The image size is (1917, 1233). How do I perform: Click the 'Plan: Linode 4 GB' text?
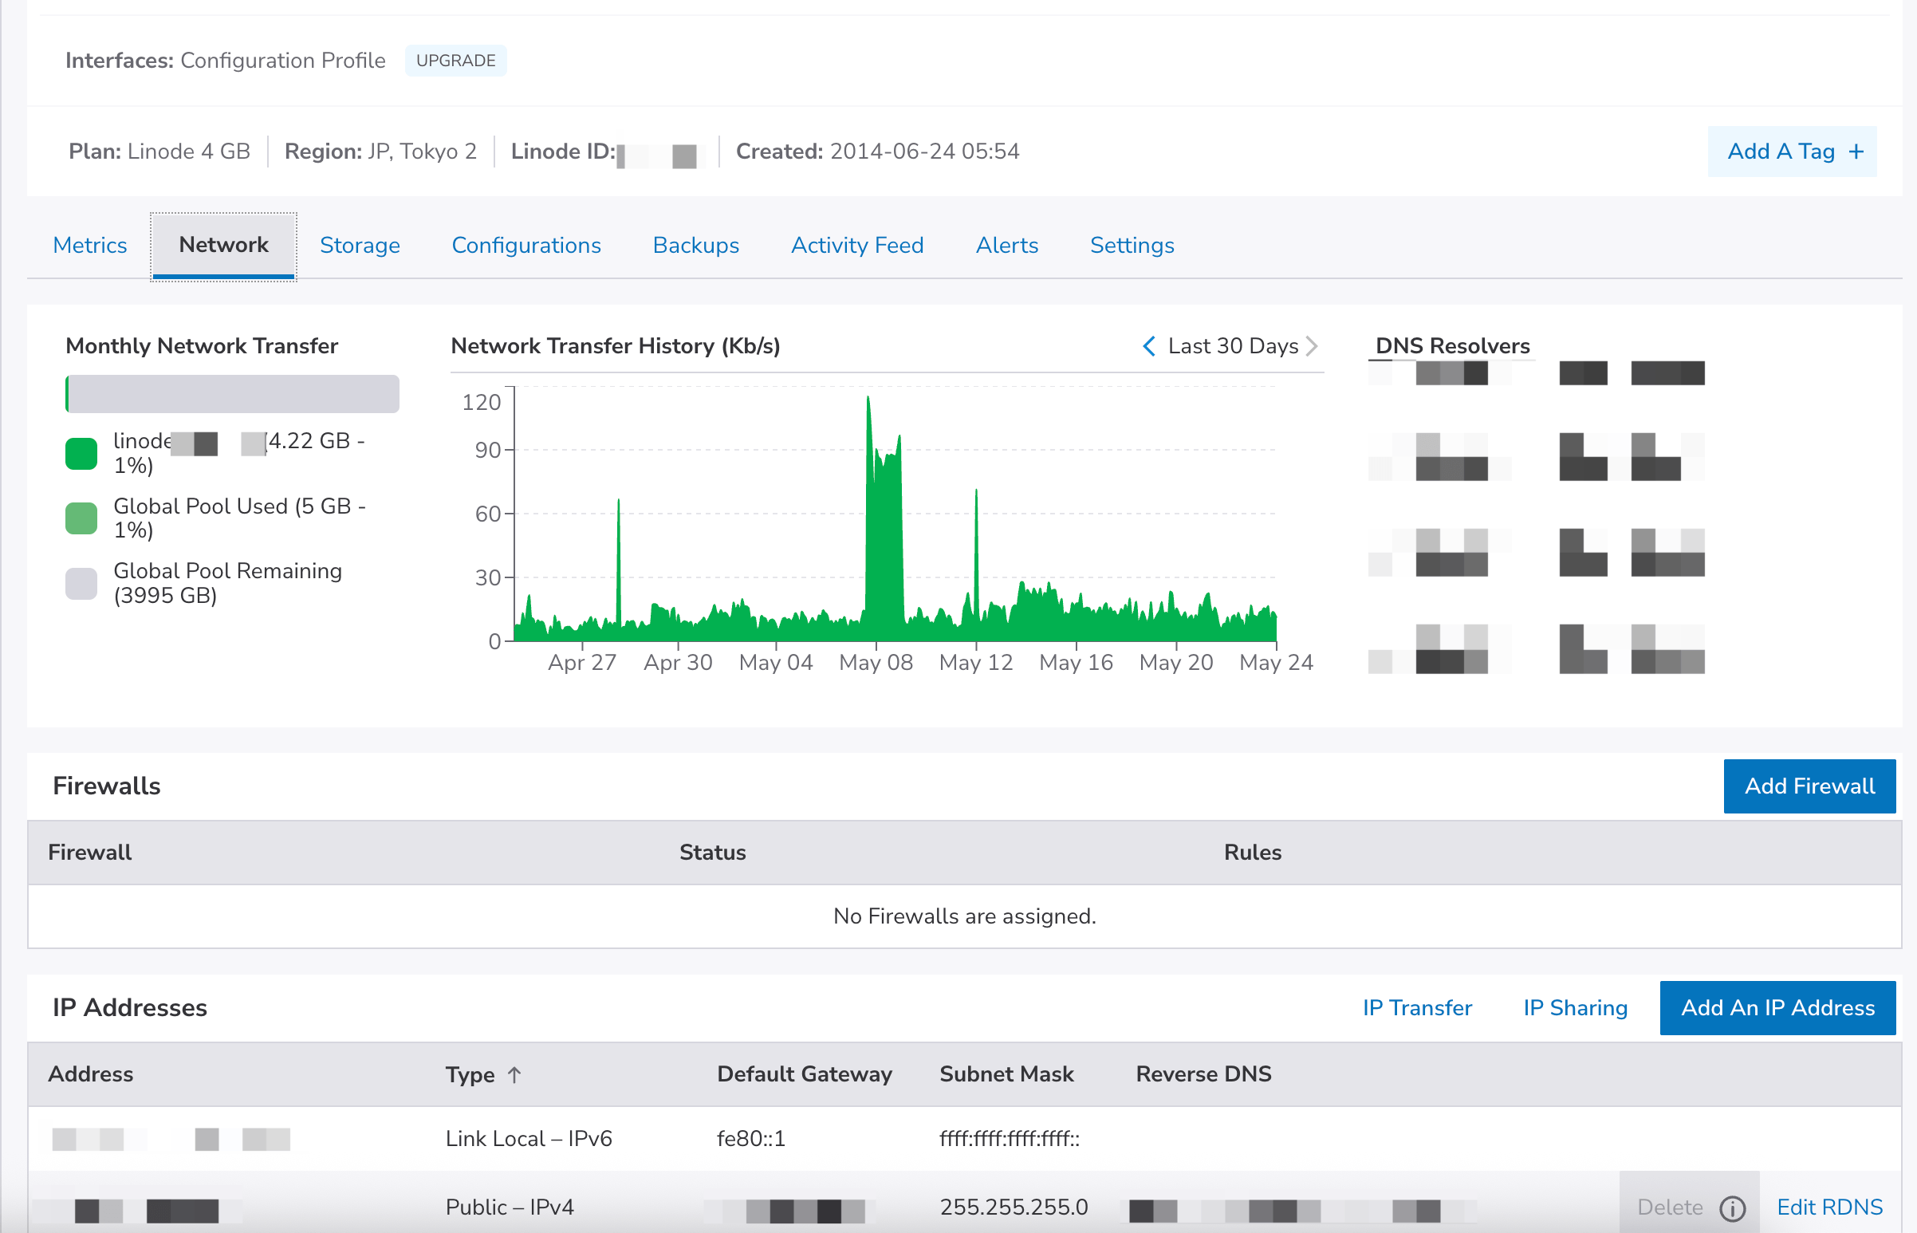pos(159,152)
